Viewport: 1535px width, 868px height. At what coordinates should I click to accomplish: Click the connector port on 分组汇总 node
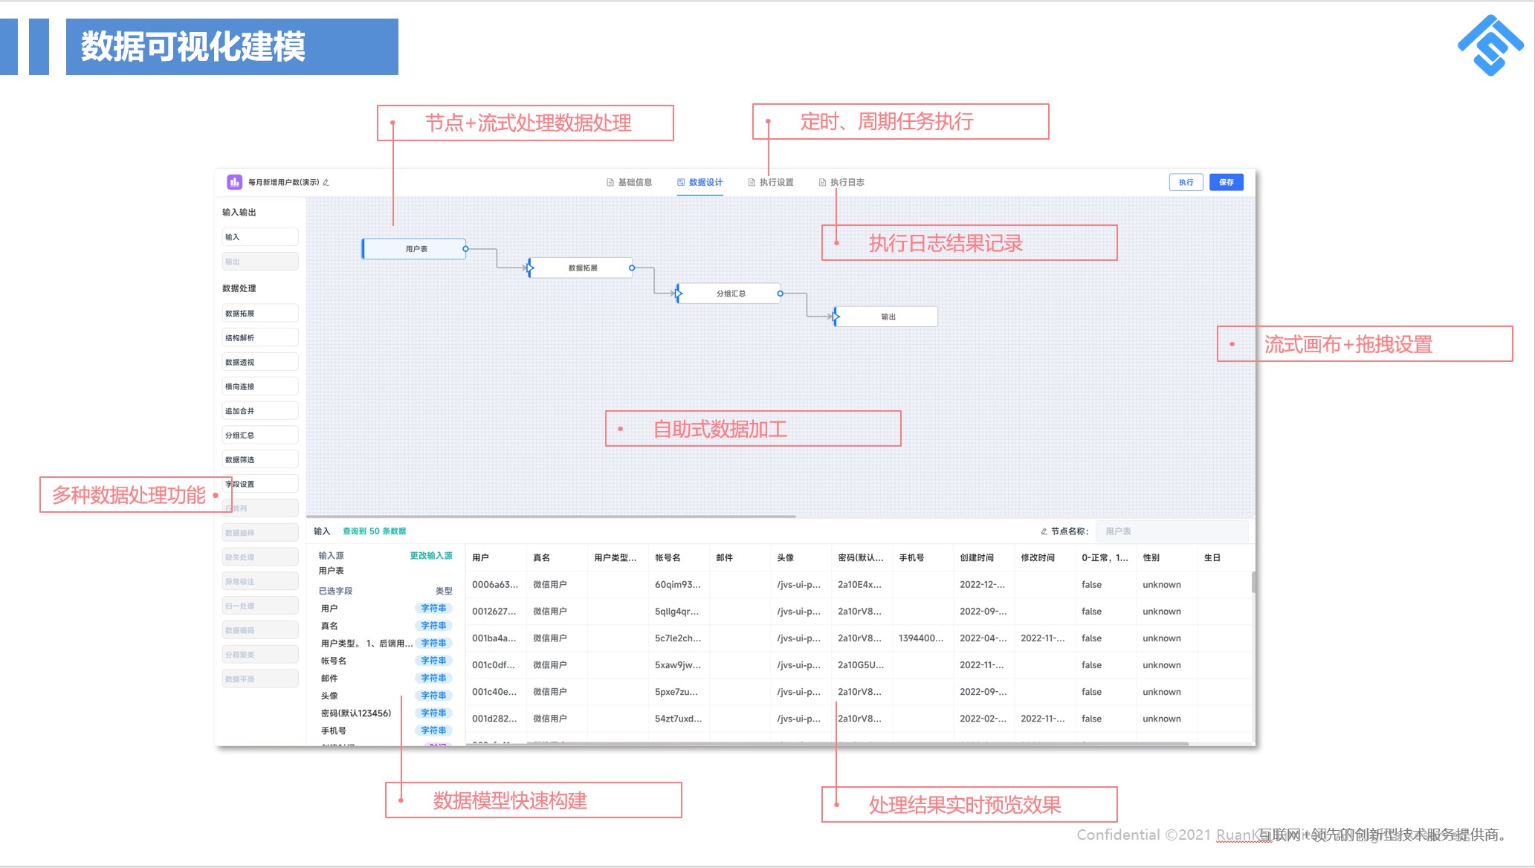point(778,293)
